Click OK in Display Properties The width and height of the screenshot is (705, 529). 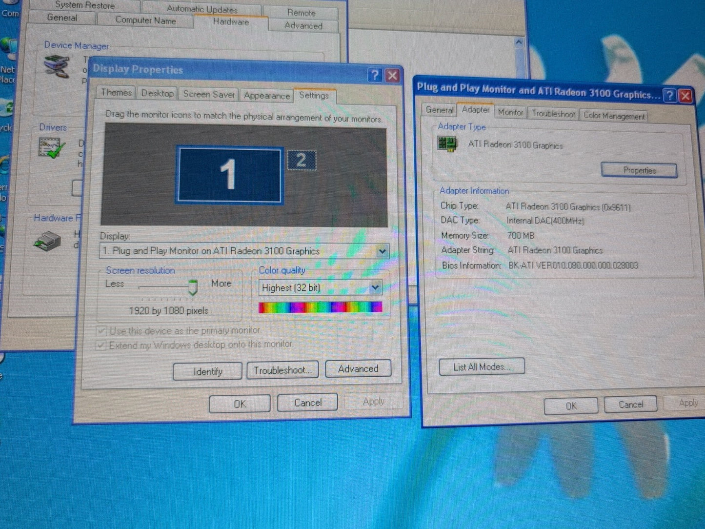point(240,404)
